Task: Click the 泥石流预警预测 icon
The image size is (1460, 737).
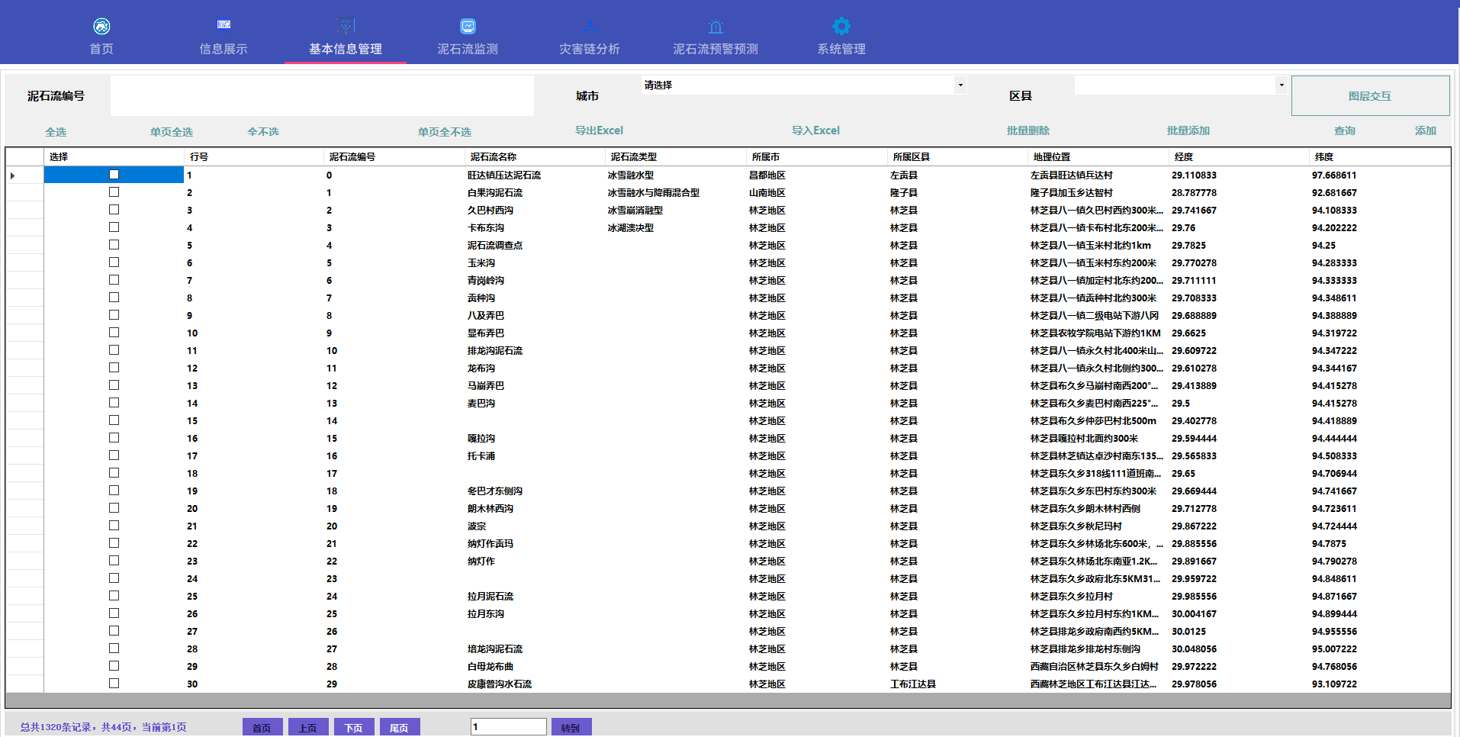Action: (x=716, y=27)
